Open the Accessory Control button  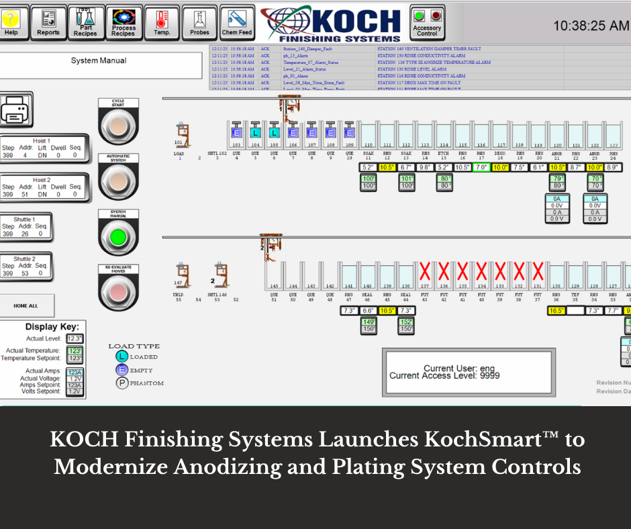(427, 23)
